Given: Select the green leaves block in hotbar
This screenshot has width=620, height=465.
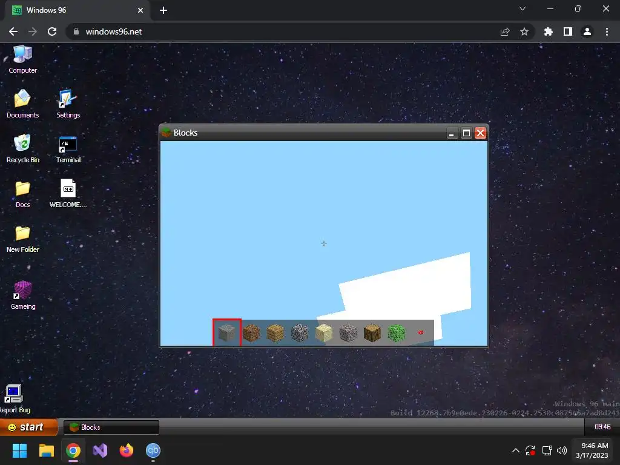Looking at the screenshot, I should coord(397,333).
